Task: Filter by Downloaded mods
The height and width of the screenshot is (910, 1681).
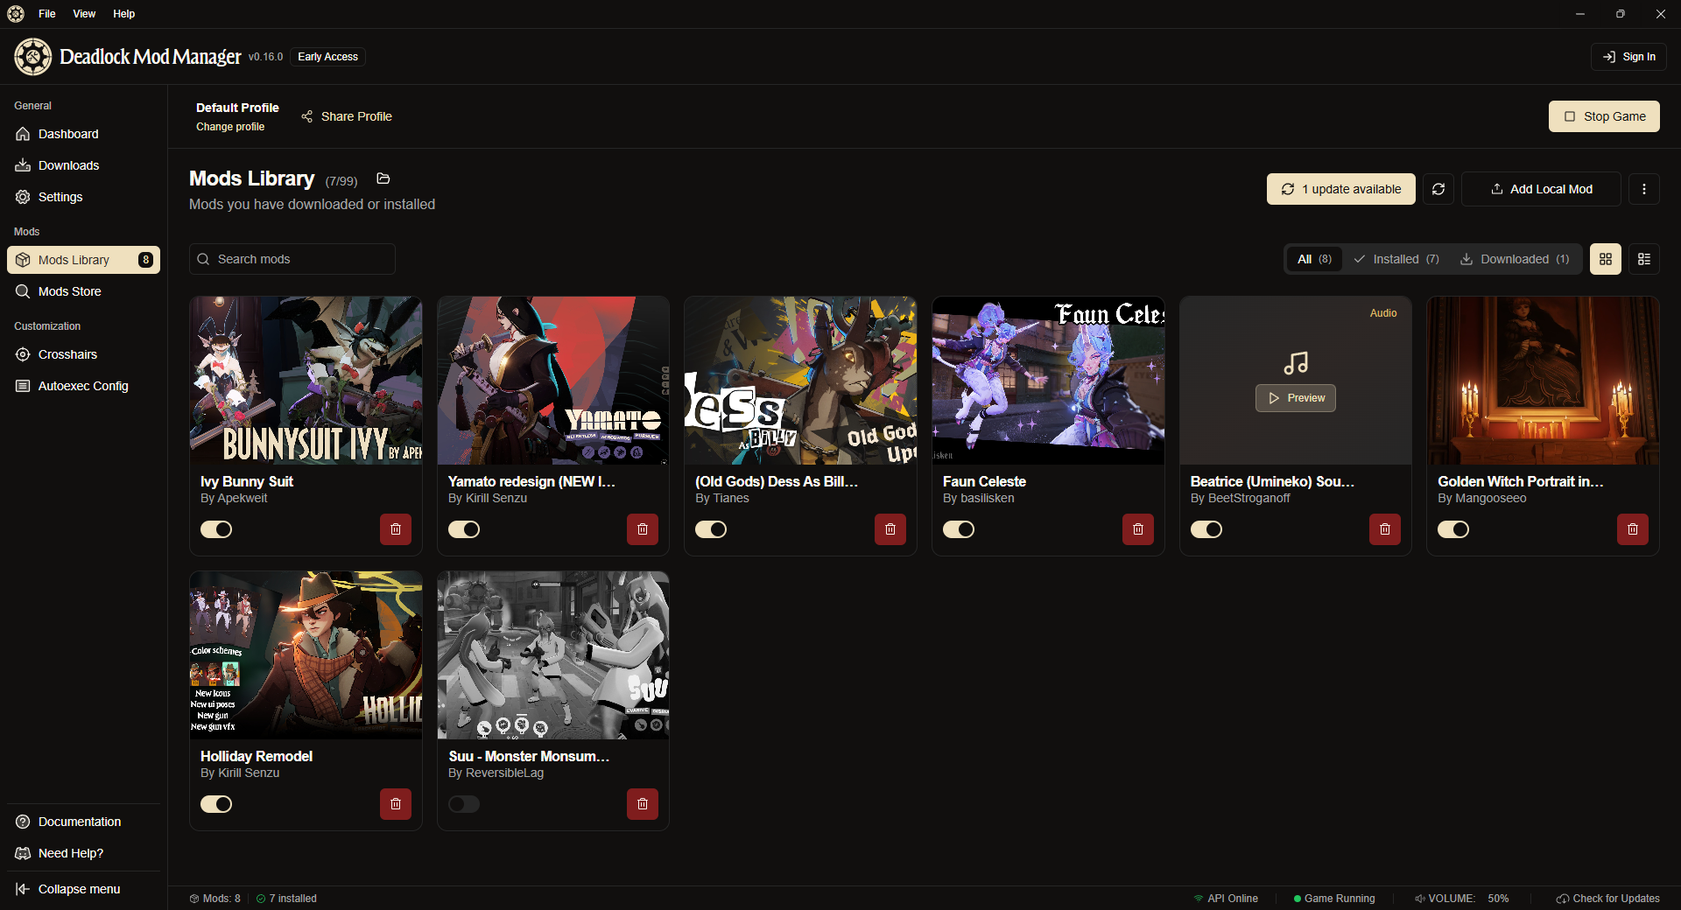Action: [1515, 259]
